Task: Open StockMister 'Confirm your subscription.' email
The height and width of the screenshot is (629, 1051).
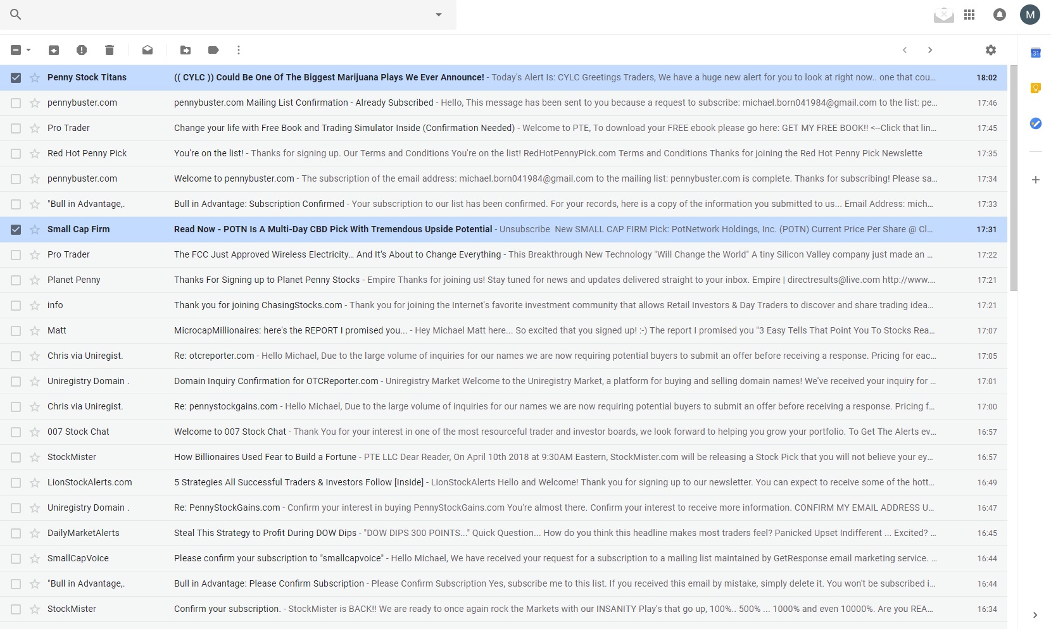Action: click(503, 609)
